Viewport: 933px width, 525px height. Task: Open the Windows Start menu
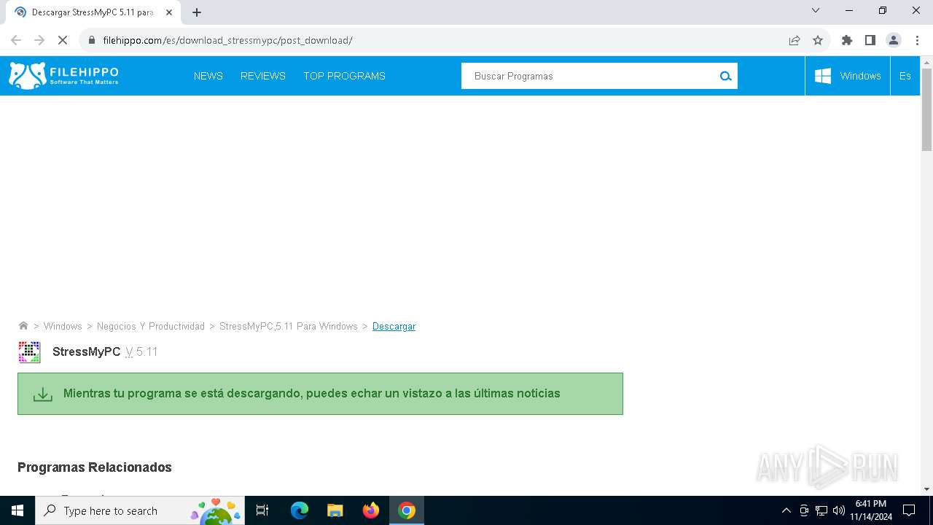pos(17,510)
